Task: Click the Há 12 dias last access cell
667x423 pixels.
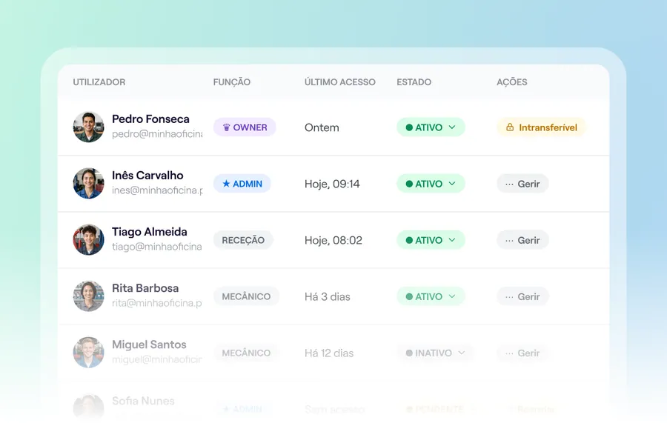Action: [329, 353]
